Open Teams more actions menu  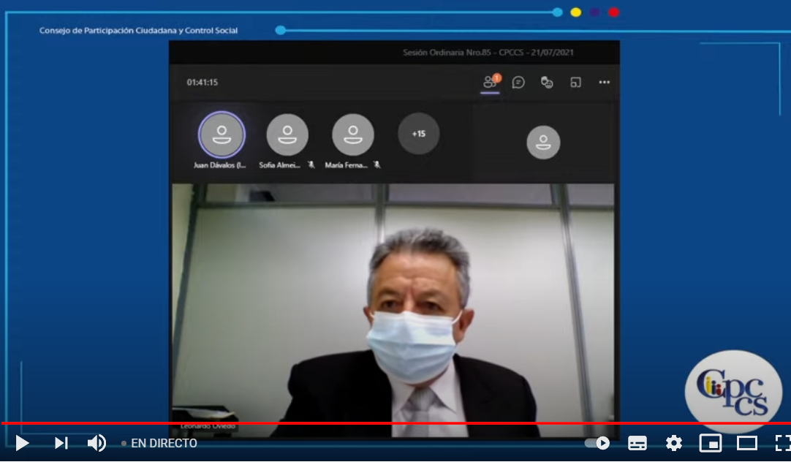pos(605,82)
